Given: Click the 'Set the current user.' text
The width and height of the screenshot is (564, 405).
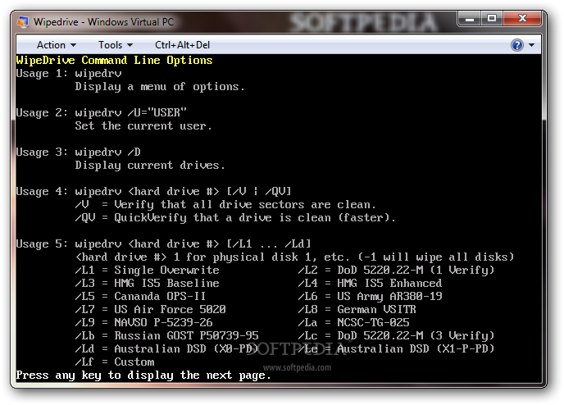Looking at the screenshot, I should pos(143,126).
